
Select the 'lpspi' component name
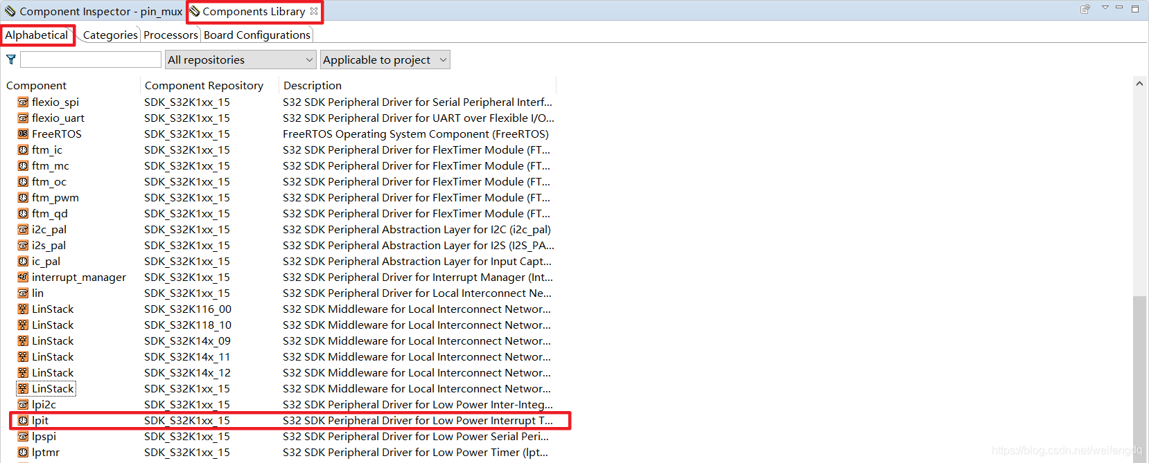(x=44, y=437)
